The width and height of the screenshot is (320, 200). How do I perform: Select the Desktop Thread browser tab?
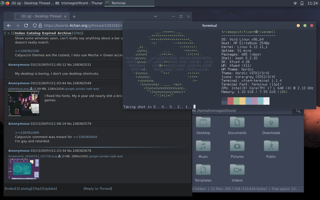38,16
